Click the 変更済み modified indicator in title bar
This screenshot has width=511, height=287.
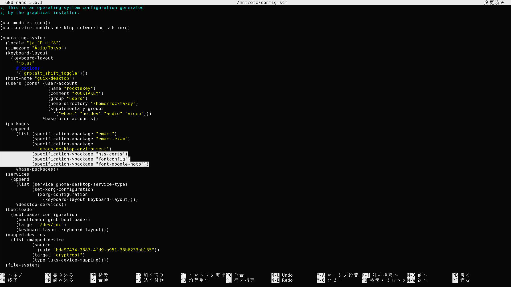tap(494, 3)
